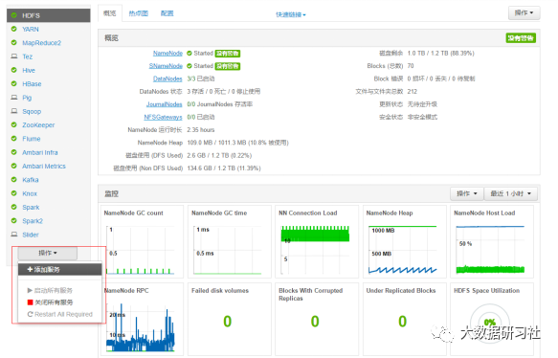
Task: Open the Failed disk volumes widget
Action: 229,319
